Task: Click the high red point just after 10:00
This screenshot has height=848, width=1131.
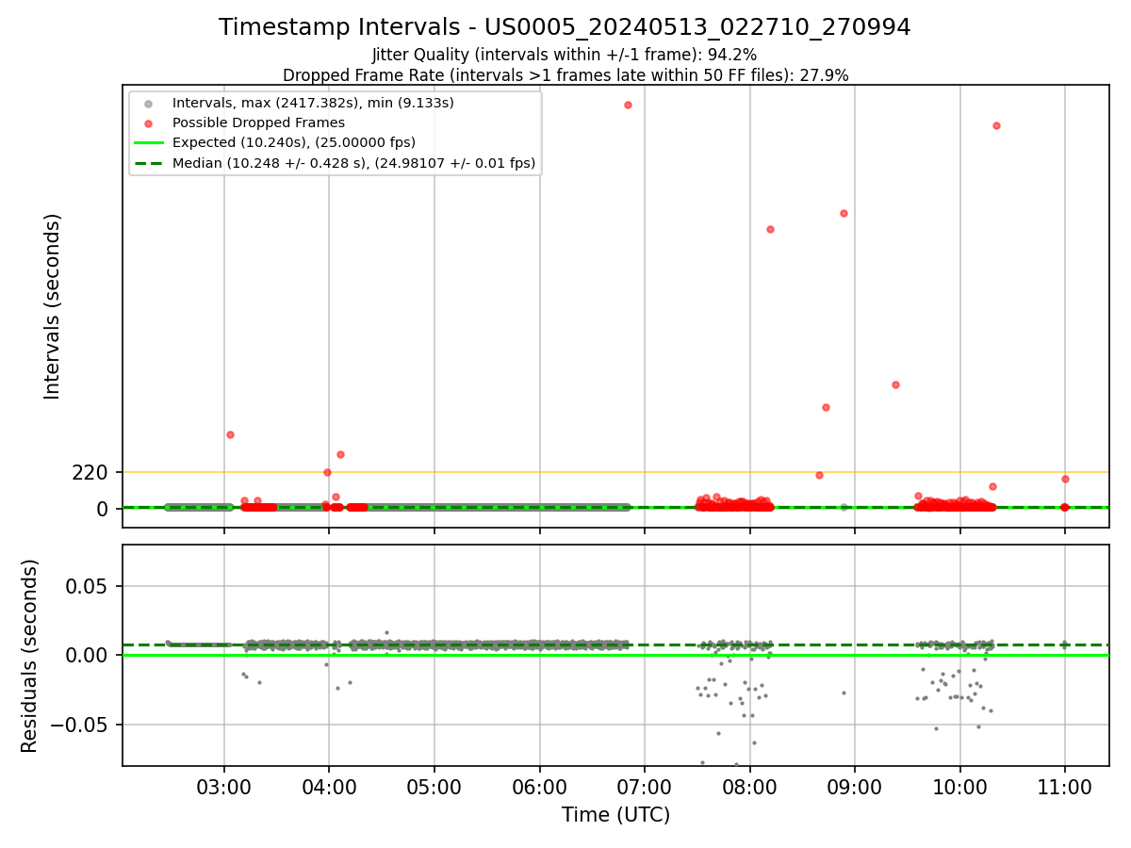Action: [x=996, y=125]
